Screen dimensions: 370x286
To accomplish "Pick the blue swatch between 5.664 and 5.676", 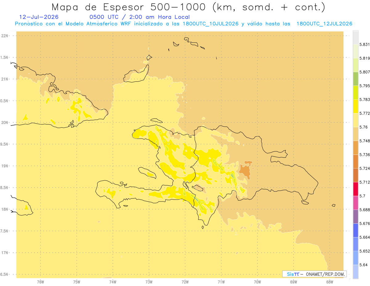I will (x=356, y=230).
